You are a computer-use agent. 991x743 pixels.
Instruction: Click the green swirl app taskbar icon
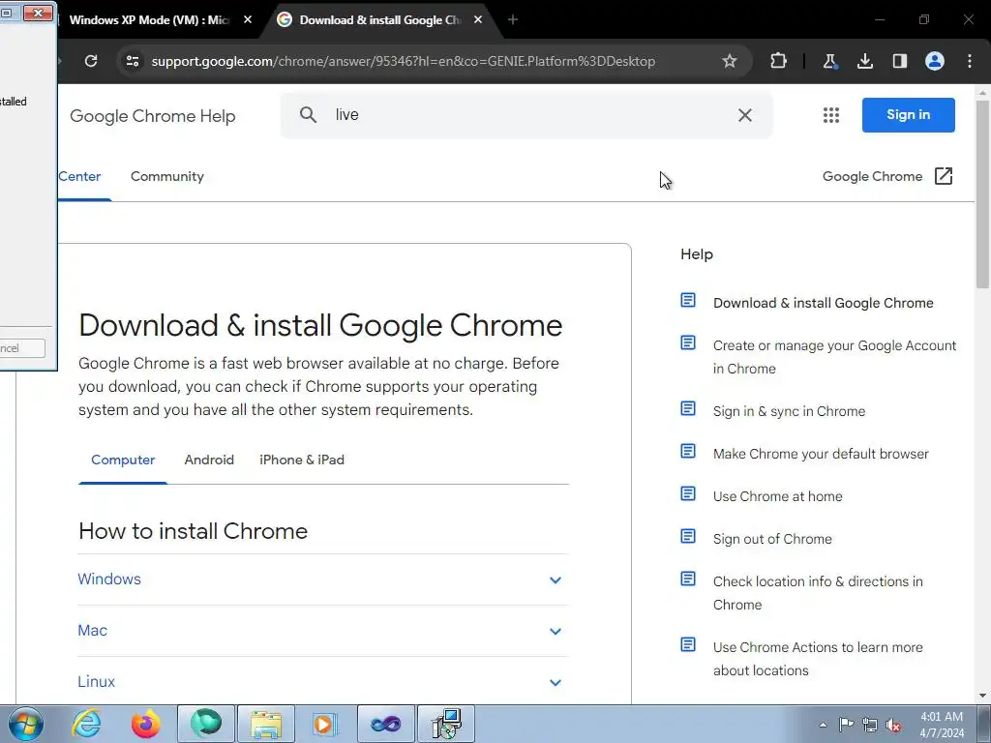(206, 724)
